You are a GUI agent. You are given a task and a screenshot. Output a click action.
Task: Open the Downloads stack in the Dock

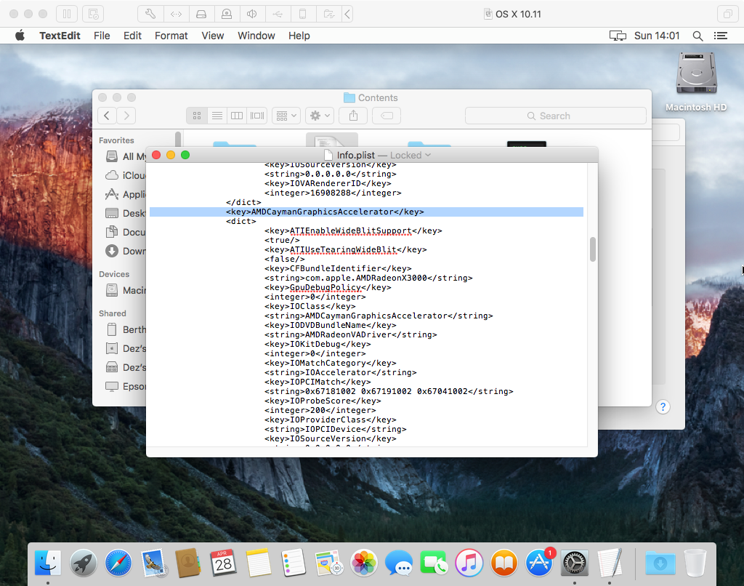pos(660,563)
